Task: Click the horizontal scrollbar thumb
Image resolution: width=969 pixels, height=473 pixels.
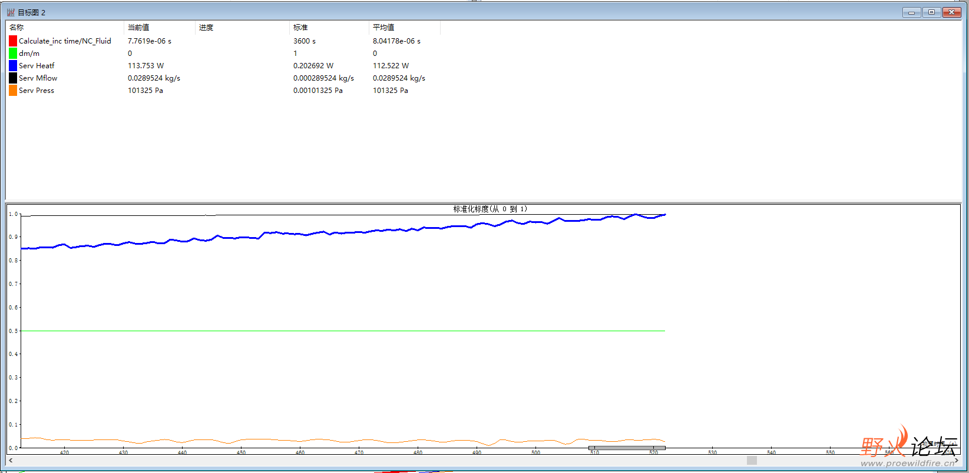Action: 752,460
